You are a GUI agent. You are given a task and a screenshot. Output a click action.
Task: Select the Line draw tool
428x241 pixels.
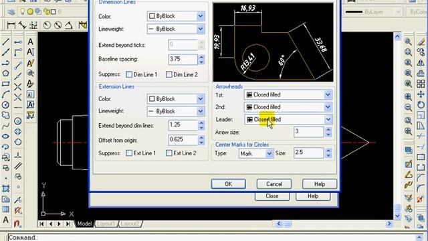[x=5, y=42]
